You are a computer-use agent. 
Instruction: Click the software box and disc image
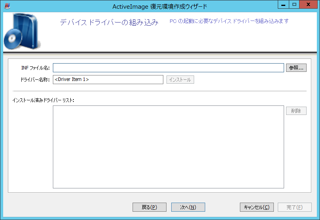pos(22,31)
